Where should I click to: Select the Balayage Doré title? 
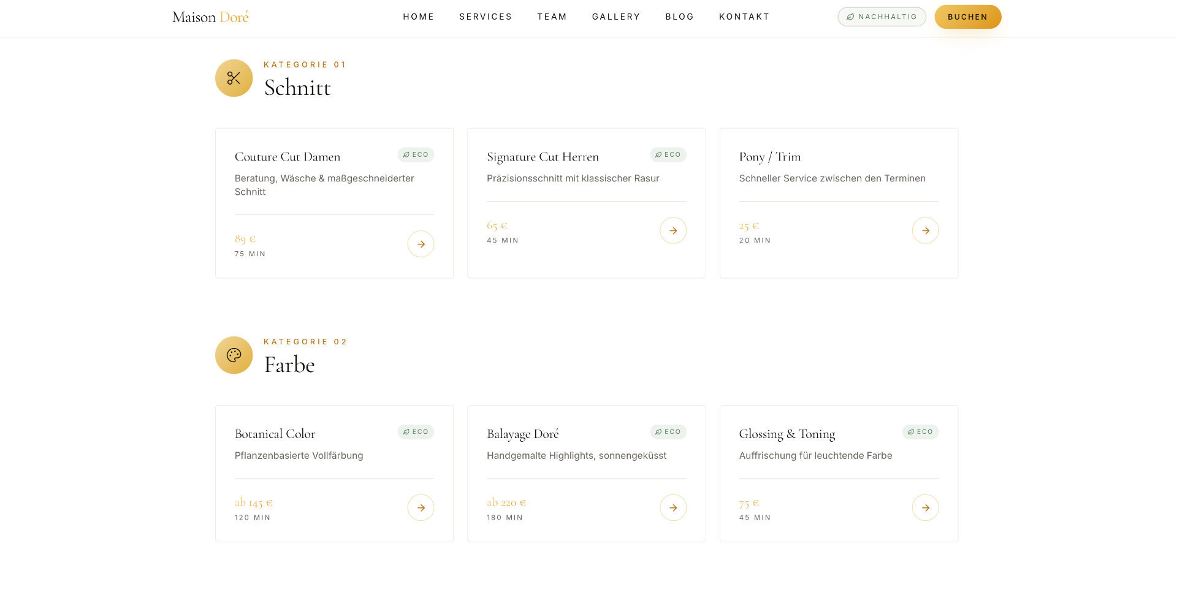(523, 434)
